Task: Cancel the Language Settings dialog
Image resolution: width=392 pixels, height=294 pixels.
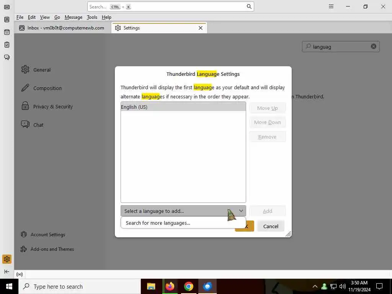Action: click(x=271, y=226)
